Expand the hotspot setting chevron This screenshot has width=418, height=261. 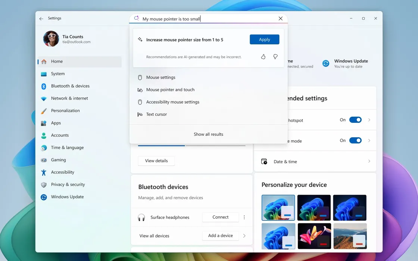pos(369,120)
